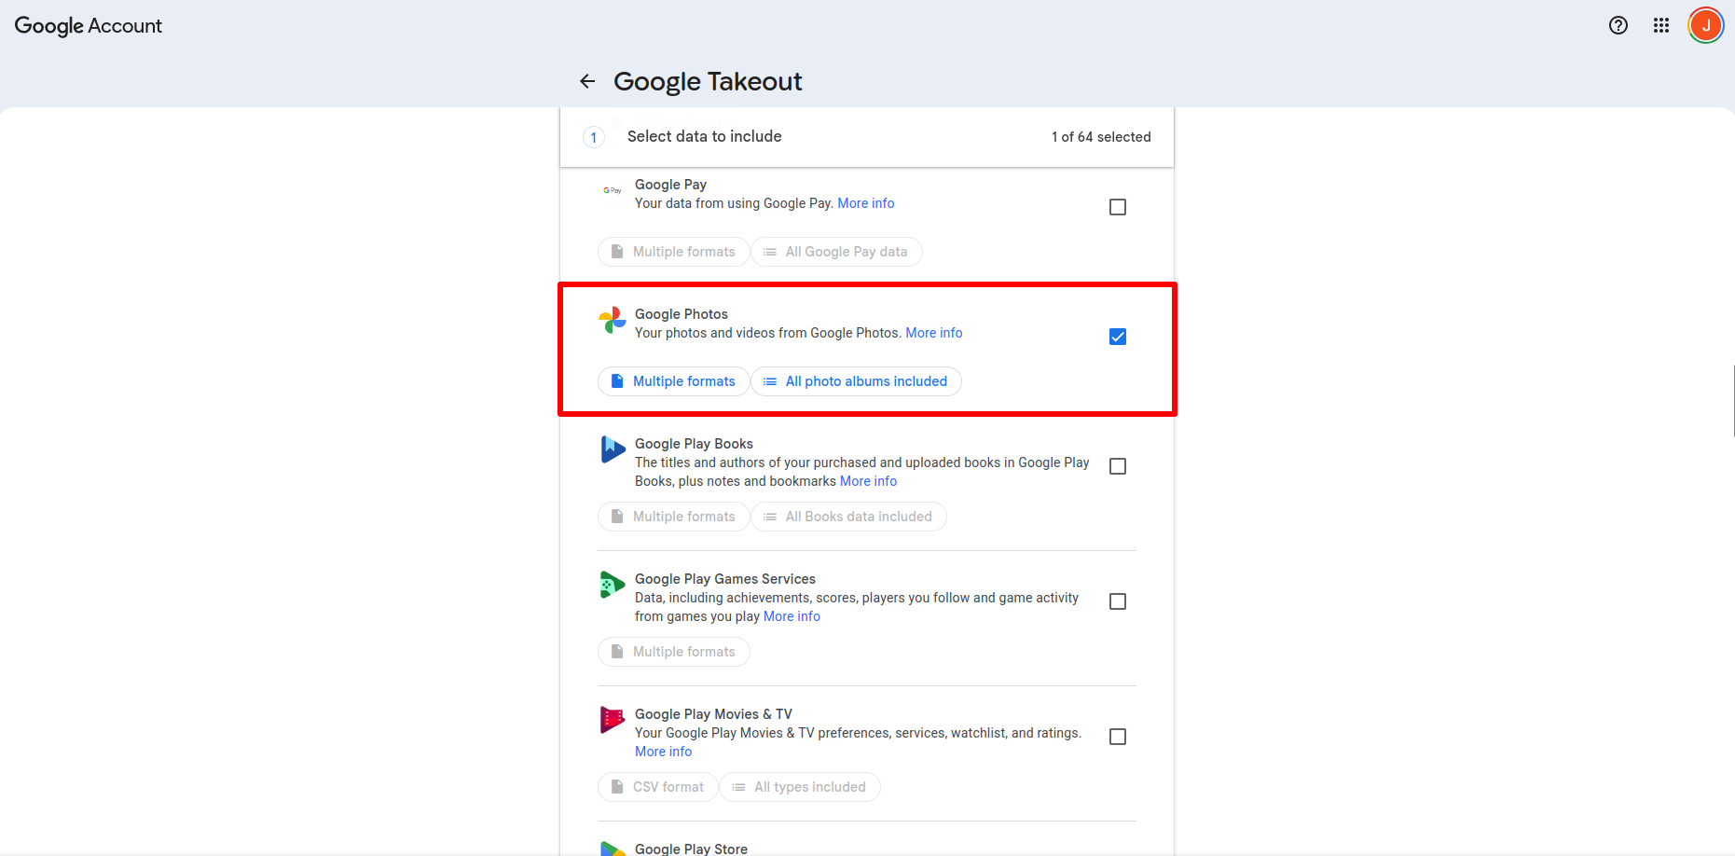This screenshot has width=1735, height=856.
Task: Click the step 1 number badge
Action: (x=594, y=137)
